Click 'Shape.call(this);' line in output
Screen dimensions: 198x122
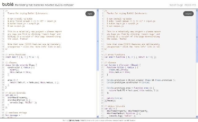[x=118, y=70]
